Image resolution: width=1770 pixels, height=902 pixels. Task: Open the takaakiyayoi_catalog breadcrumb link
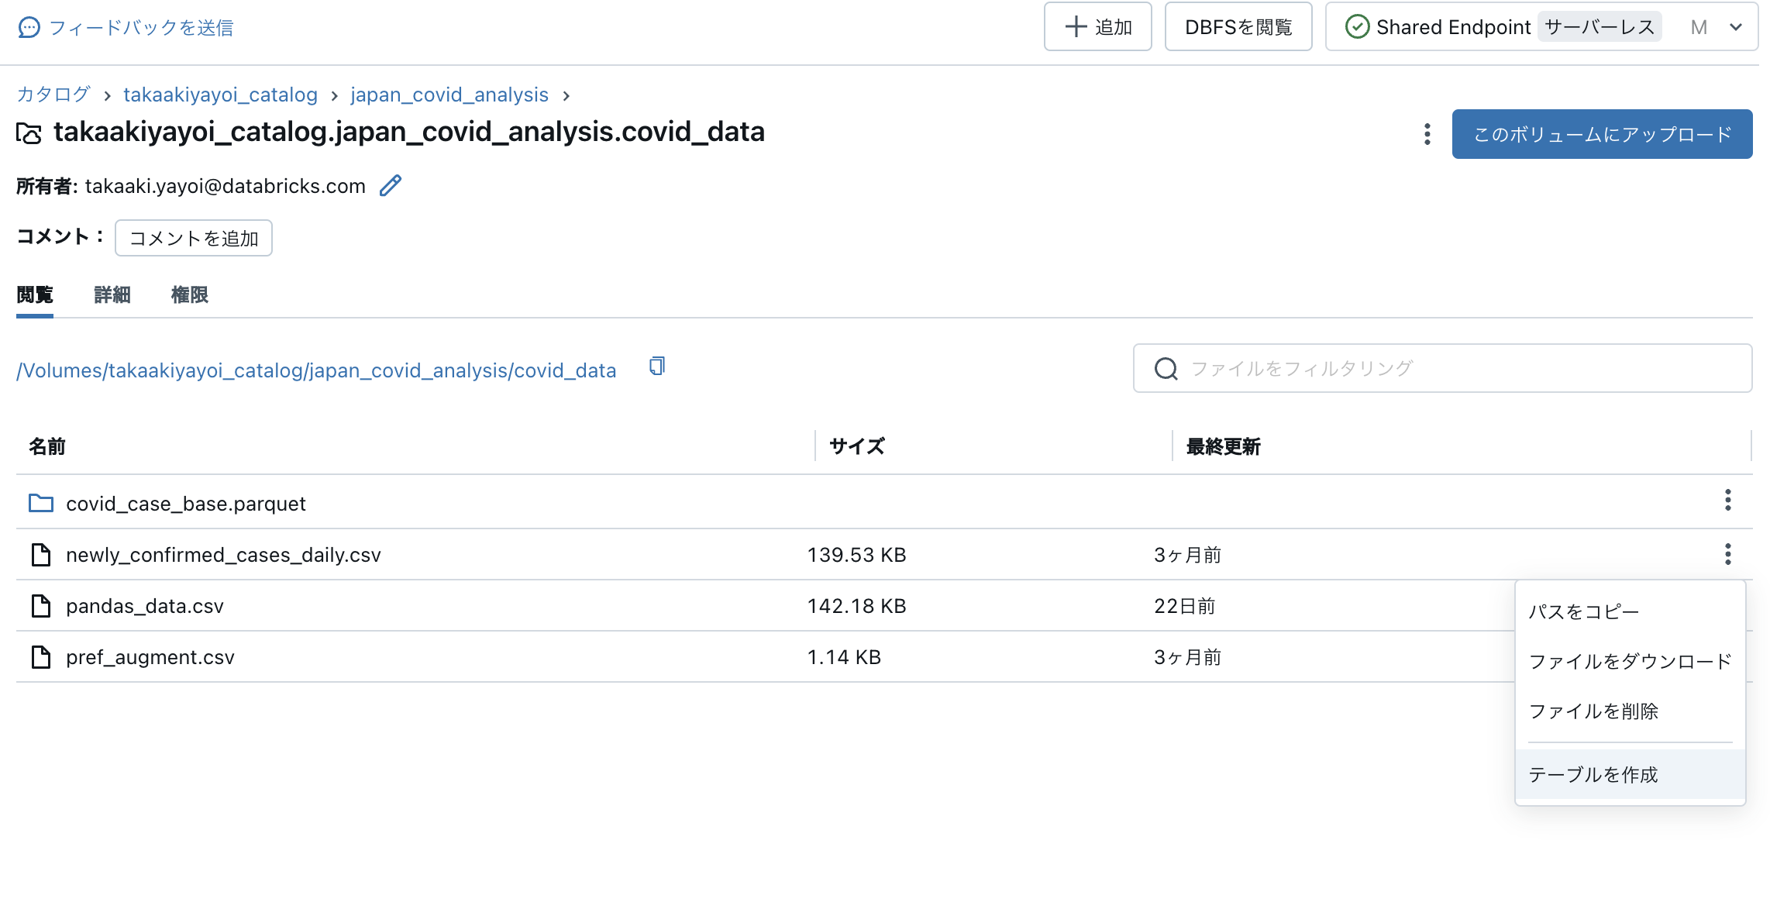pyautogui.click(x=221, y=95)
